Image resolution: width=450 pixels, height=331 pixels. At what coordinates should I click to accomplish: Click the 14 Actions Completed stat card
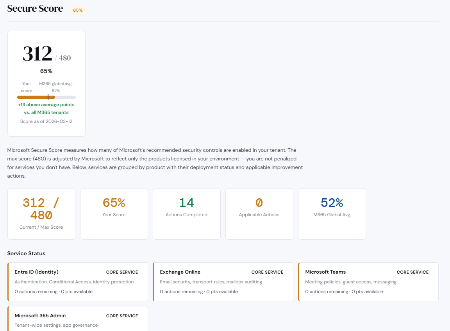(186, 214)
